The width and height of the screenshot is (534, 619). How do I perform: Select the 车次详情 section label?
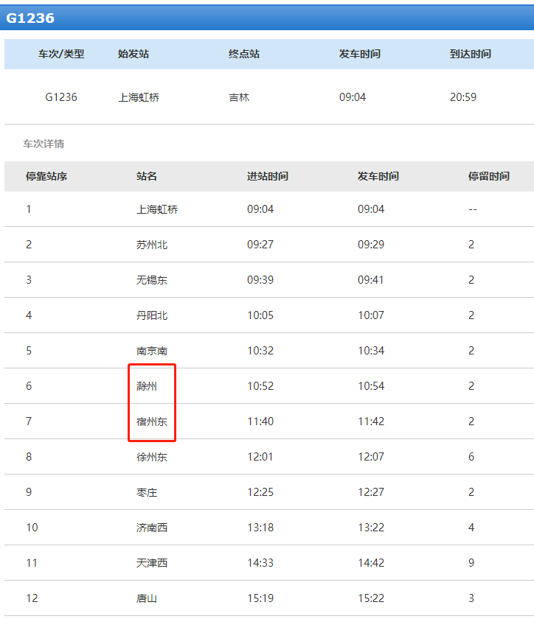tap(44, 144)
